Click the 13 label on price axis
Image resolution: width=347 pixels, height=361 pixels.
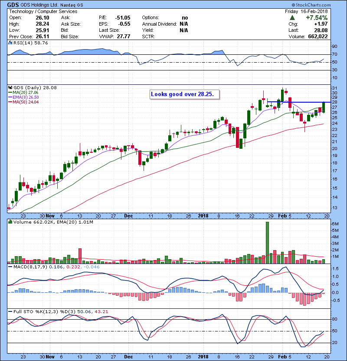(334, 207)
